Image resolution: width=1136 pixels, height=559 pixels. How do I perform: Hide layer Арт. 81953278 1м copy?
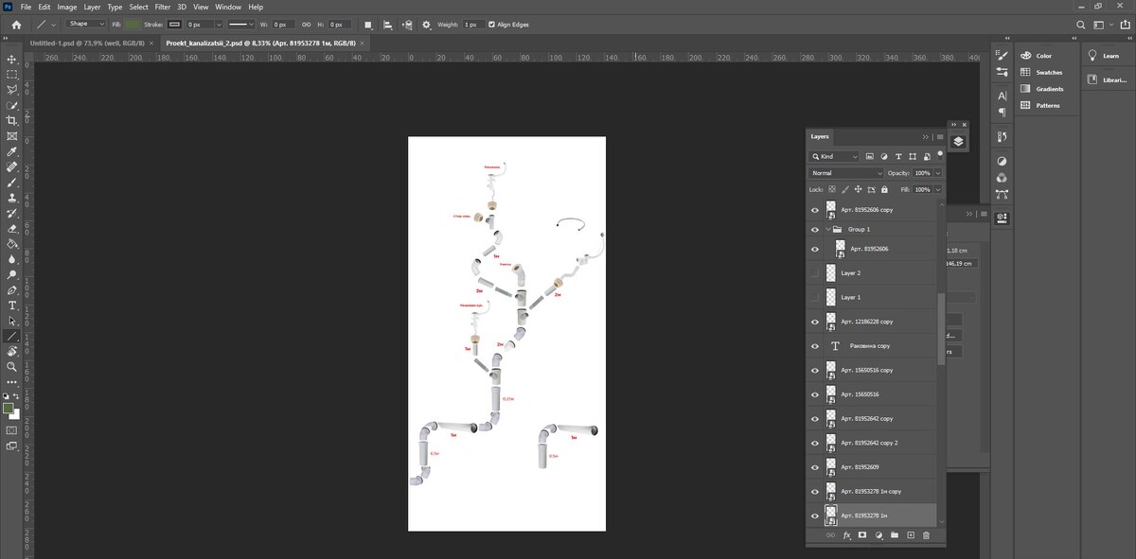click(815, 492)
